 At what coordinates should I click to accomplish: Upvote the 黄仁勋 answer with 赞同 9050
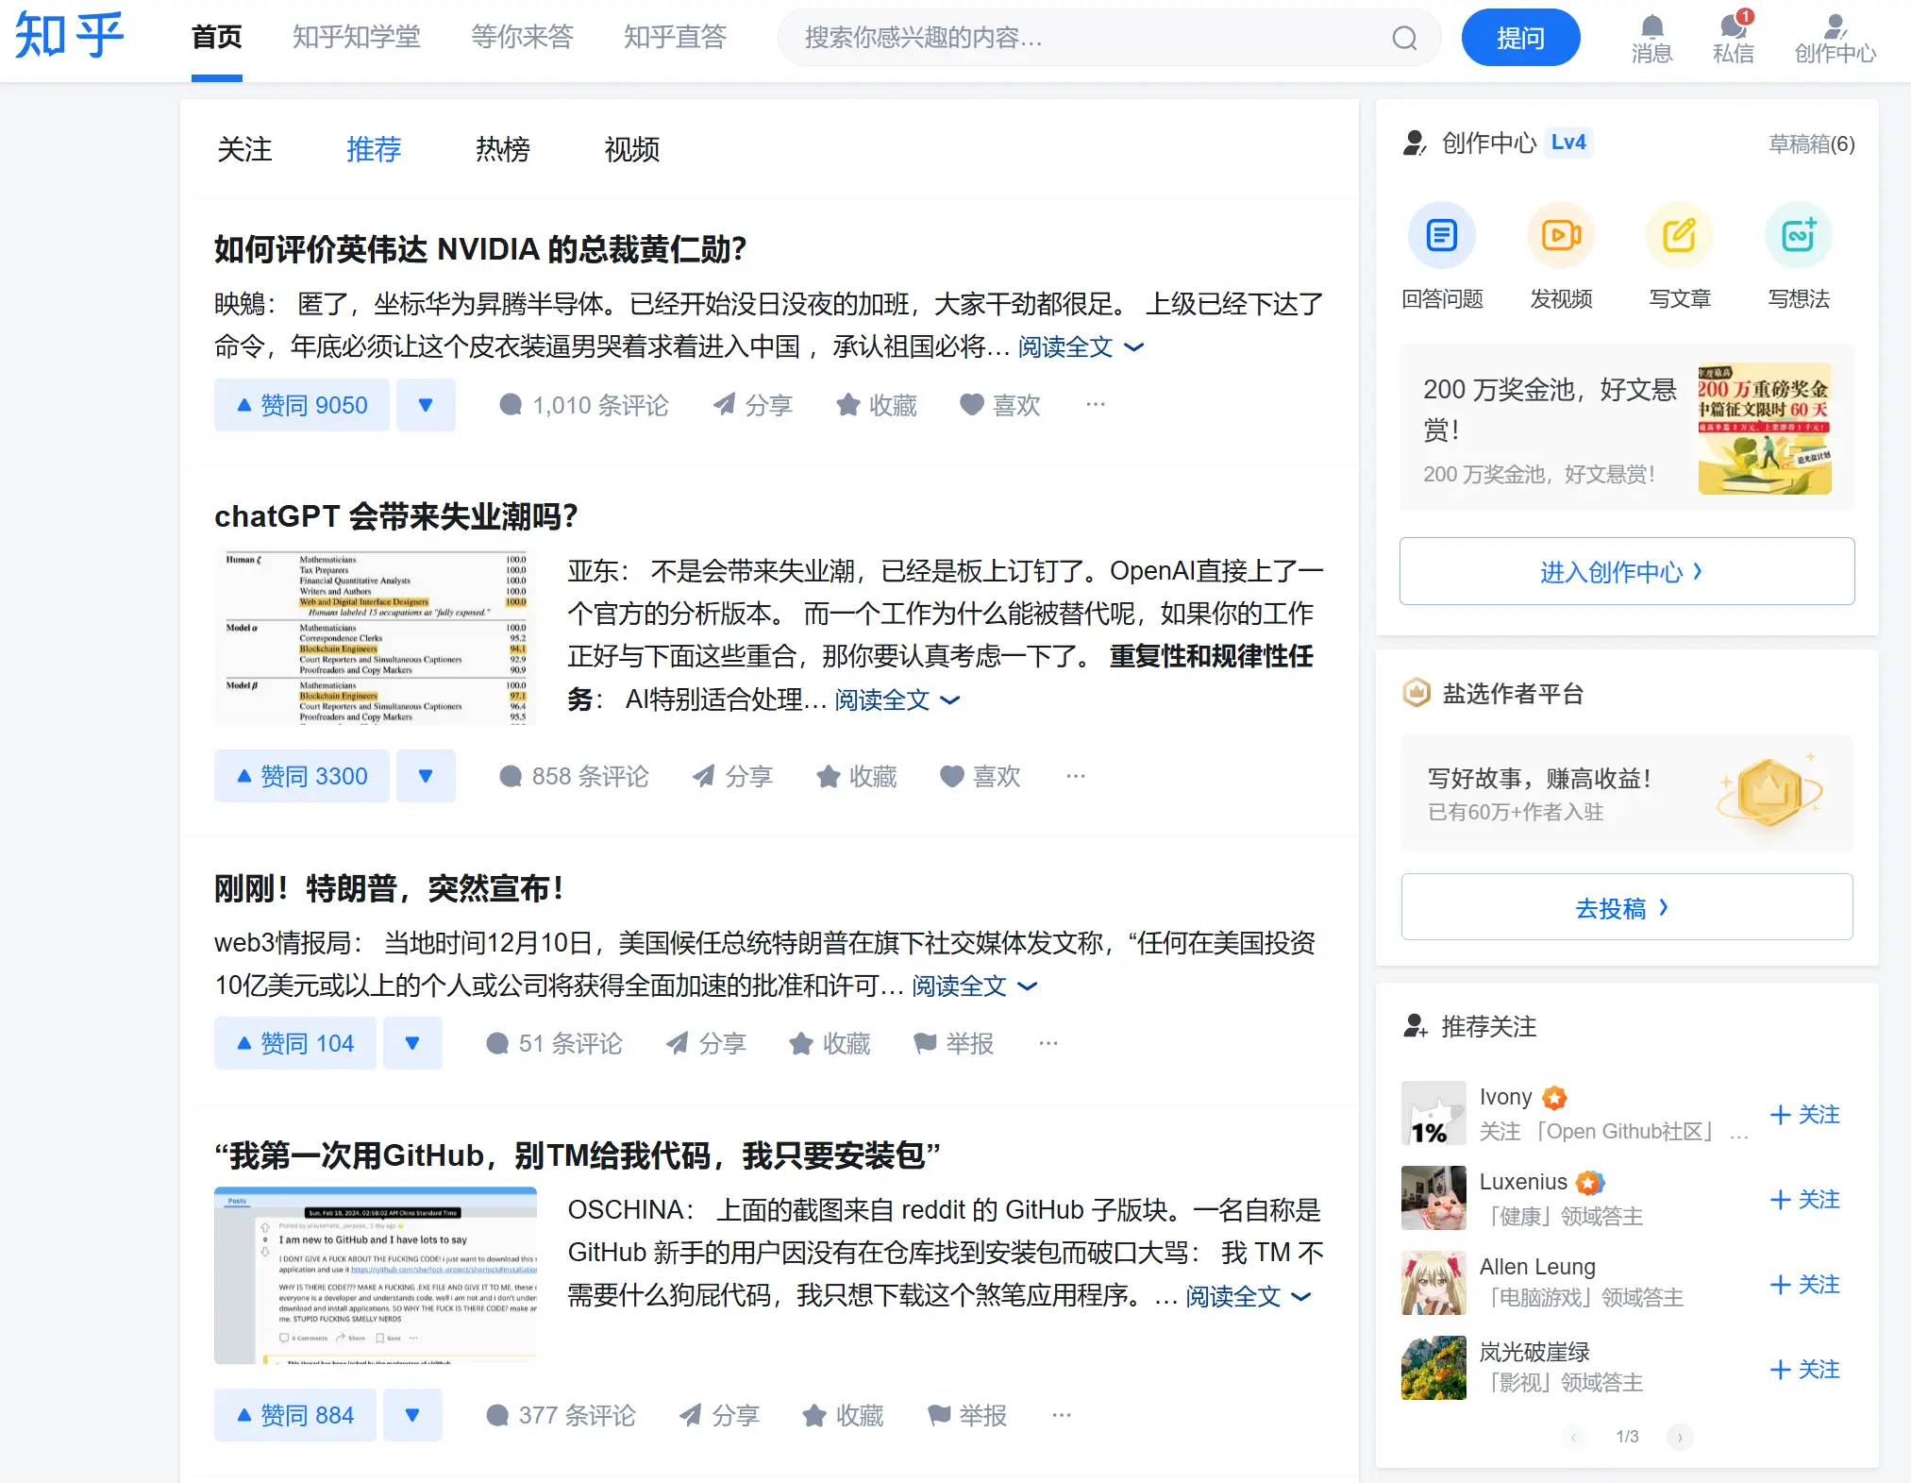(301, 404)
